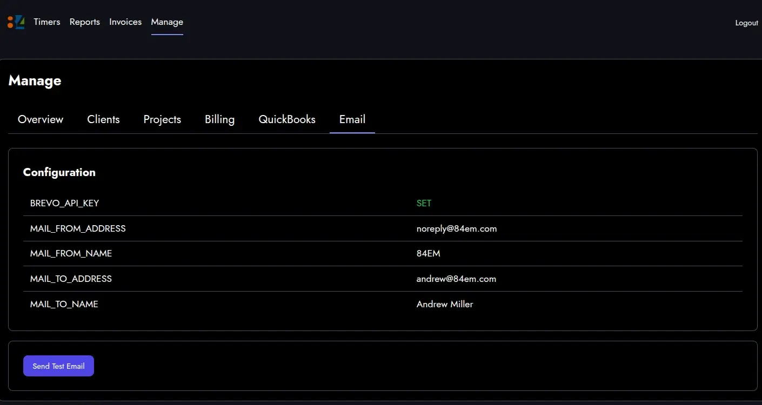The height and width of the screenshot is (405, 762).
Task: Open the Timers page
Action: 47,22
